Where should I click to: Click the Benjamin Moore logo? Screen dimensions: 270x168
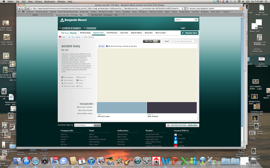73,20
